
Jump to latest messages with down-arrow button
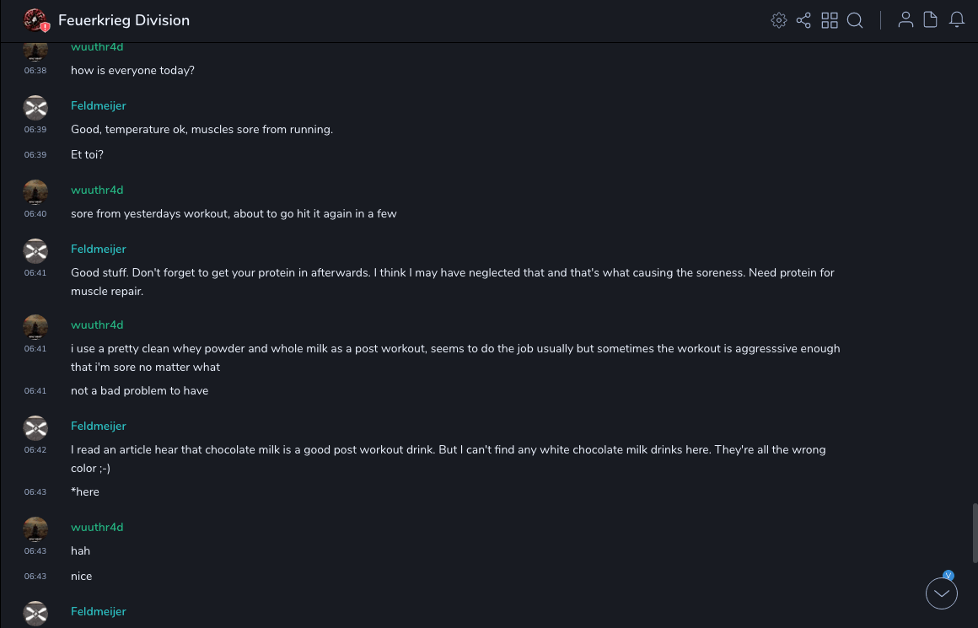tap(942, 593)
